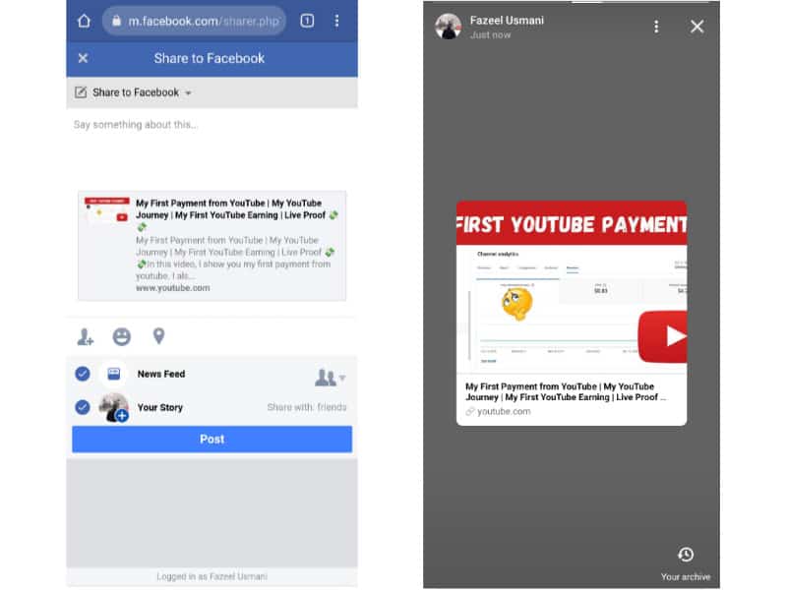Open the story three-dot options menu
The image size is (787, 590).
656,27
